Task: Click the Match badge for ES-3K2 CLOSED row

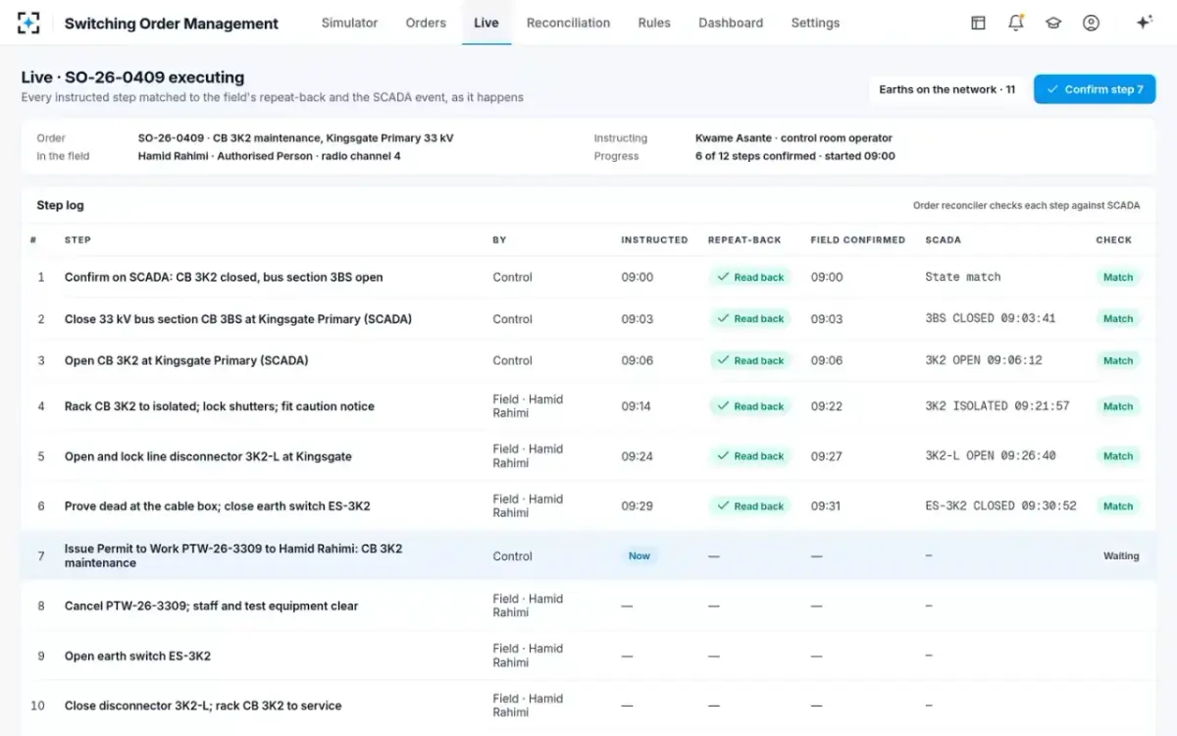Action: pyautogui.click(x=1118, y=506)
